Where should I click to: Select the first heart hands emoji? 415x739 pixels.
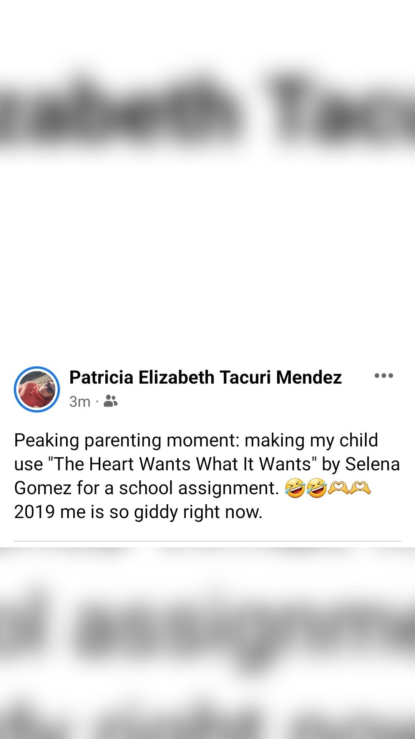pyautogui.click(x=338, y=489)
